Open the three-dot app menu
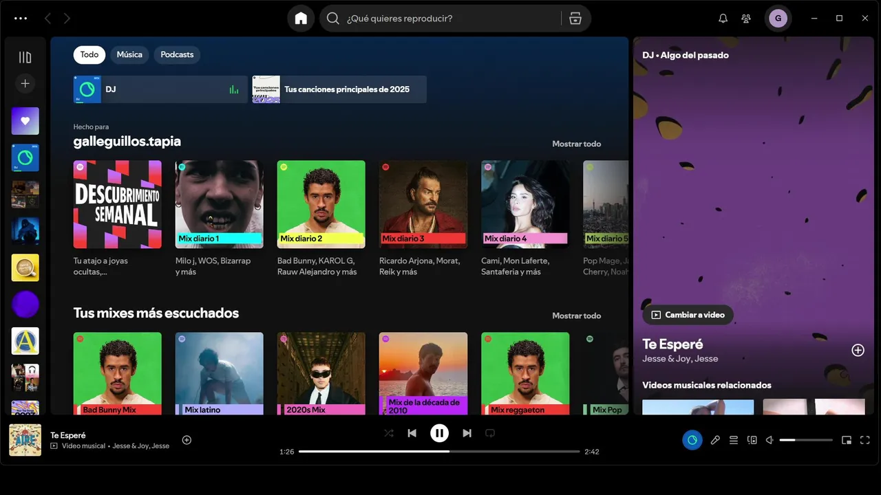The image size is (881, 495). coord(21,19)
